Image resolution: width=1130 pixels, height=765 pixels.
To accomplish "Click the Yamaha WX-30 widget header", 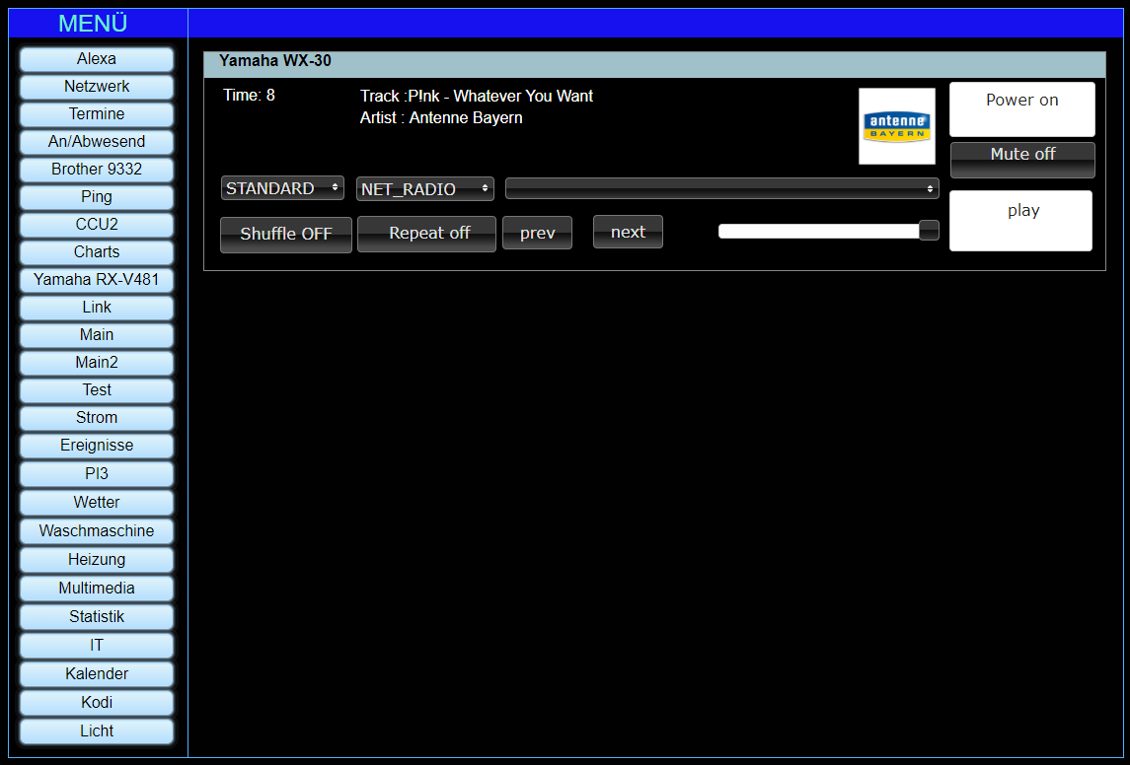I will [654, 64].
